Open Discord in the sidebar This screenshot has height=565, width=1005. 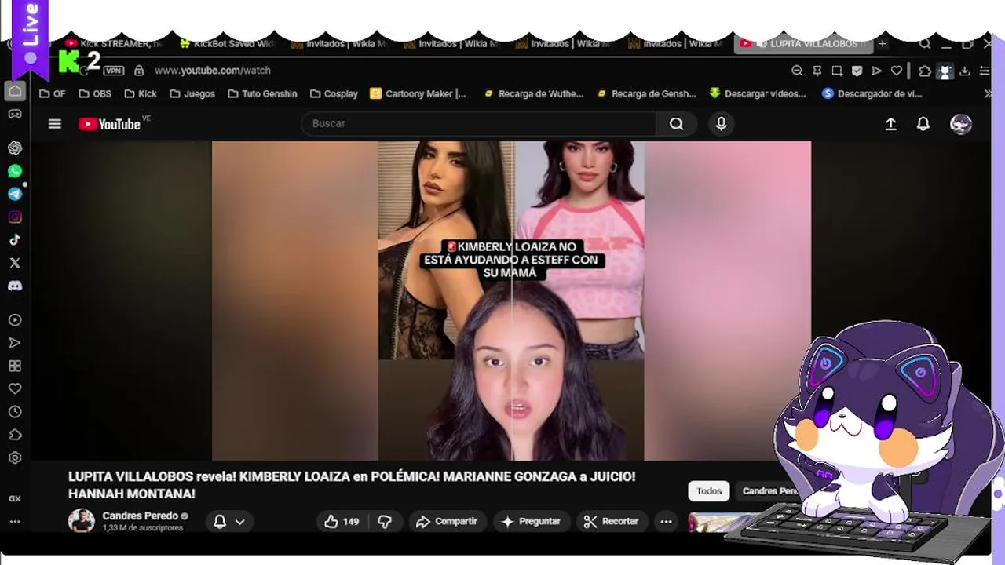tap(15, 286)
